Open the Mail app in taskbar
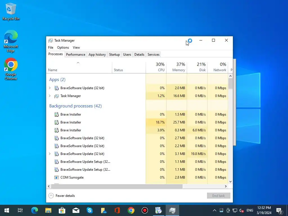This screenshot has height=216, width=288. (76, 210)
